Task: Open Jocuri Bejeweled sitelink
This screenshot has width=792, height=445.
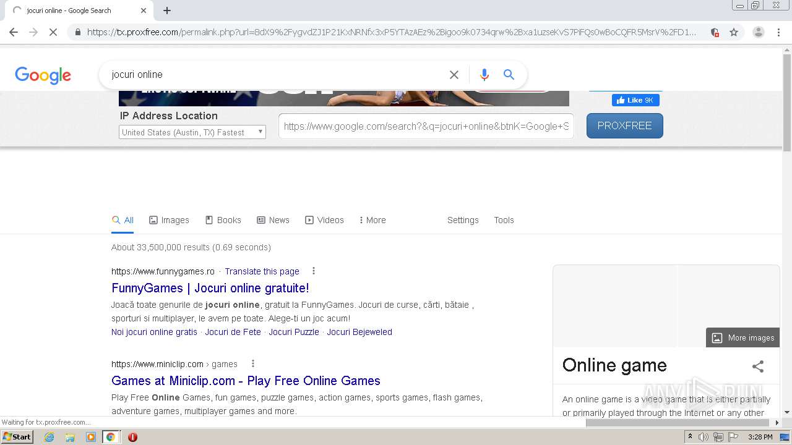Action: [x=359, y=332]
